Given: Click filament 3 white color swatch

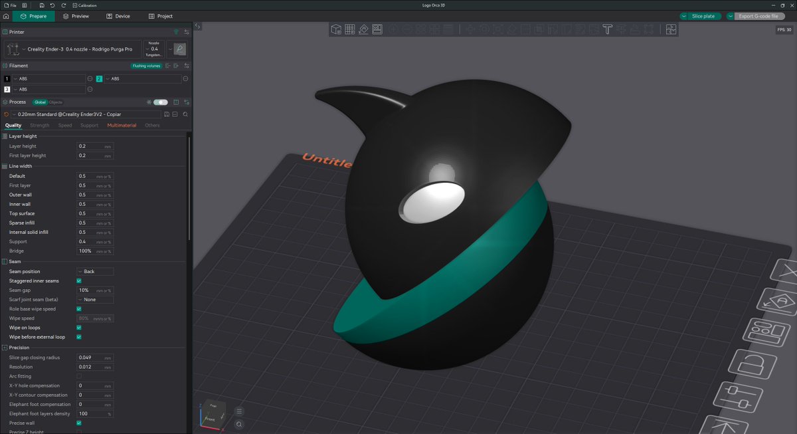Looking at the screenshot, I should point(7,89).
